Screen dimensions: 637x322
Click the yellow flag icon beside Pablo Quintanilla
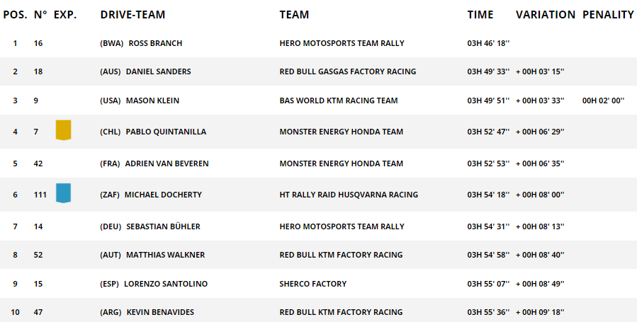63,130
